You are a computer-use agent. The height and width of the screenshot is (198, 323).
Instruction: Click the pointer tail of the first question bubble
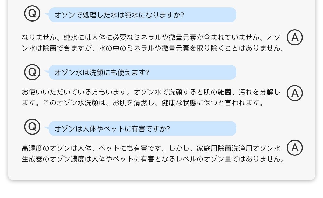(47, 14)
